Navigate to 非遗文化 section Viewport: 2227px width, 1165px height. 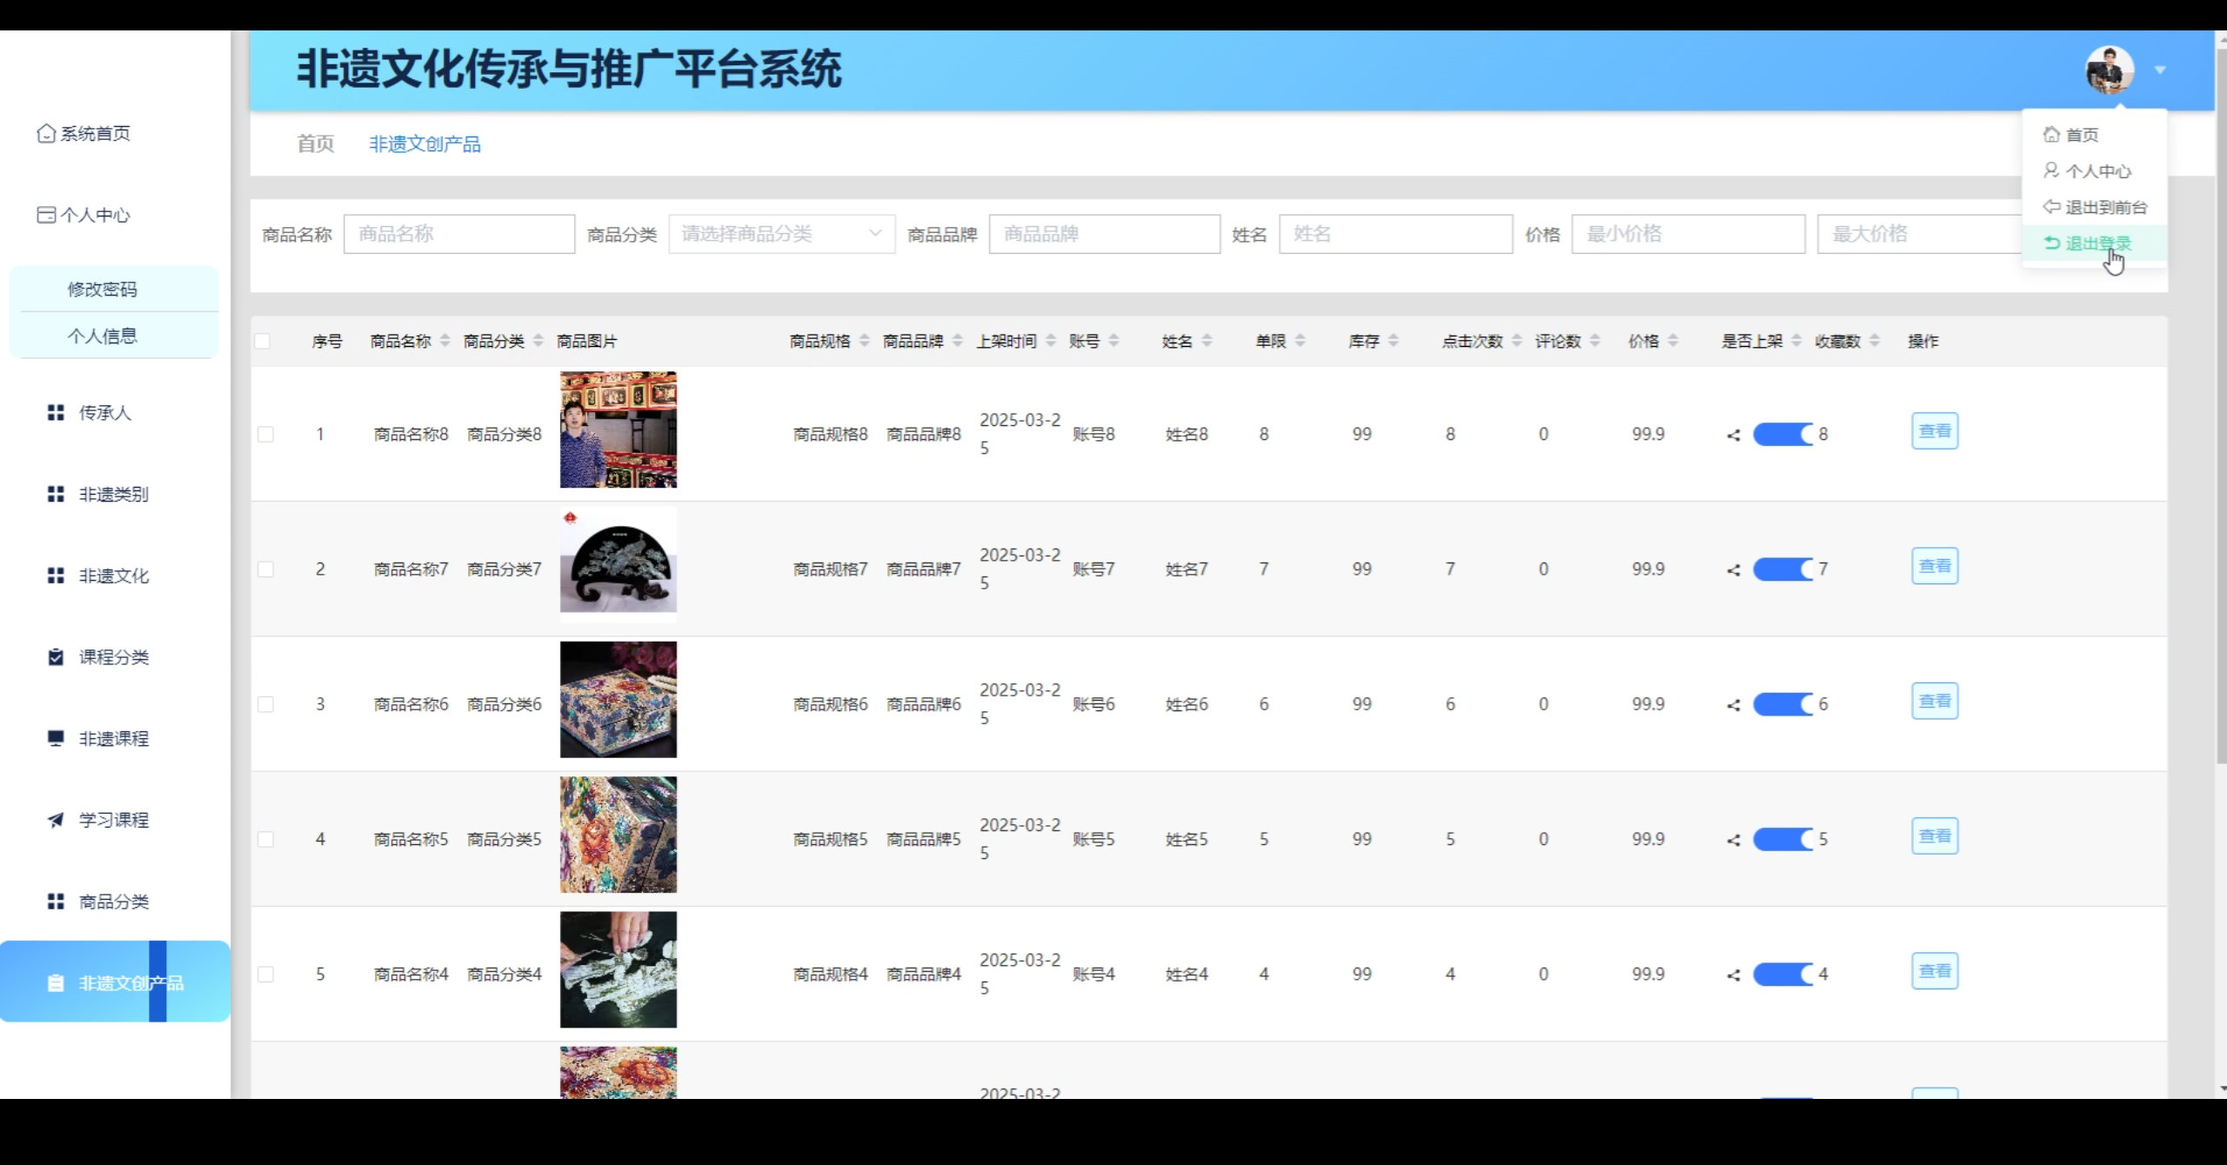[111, 575]
